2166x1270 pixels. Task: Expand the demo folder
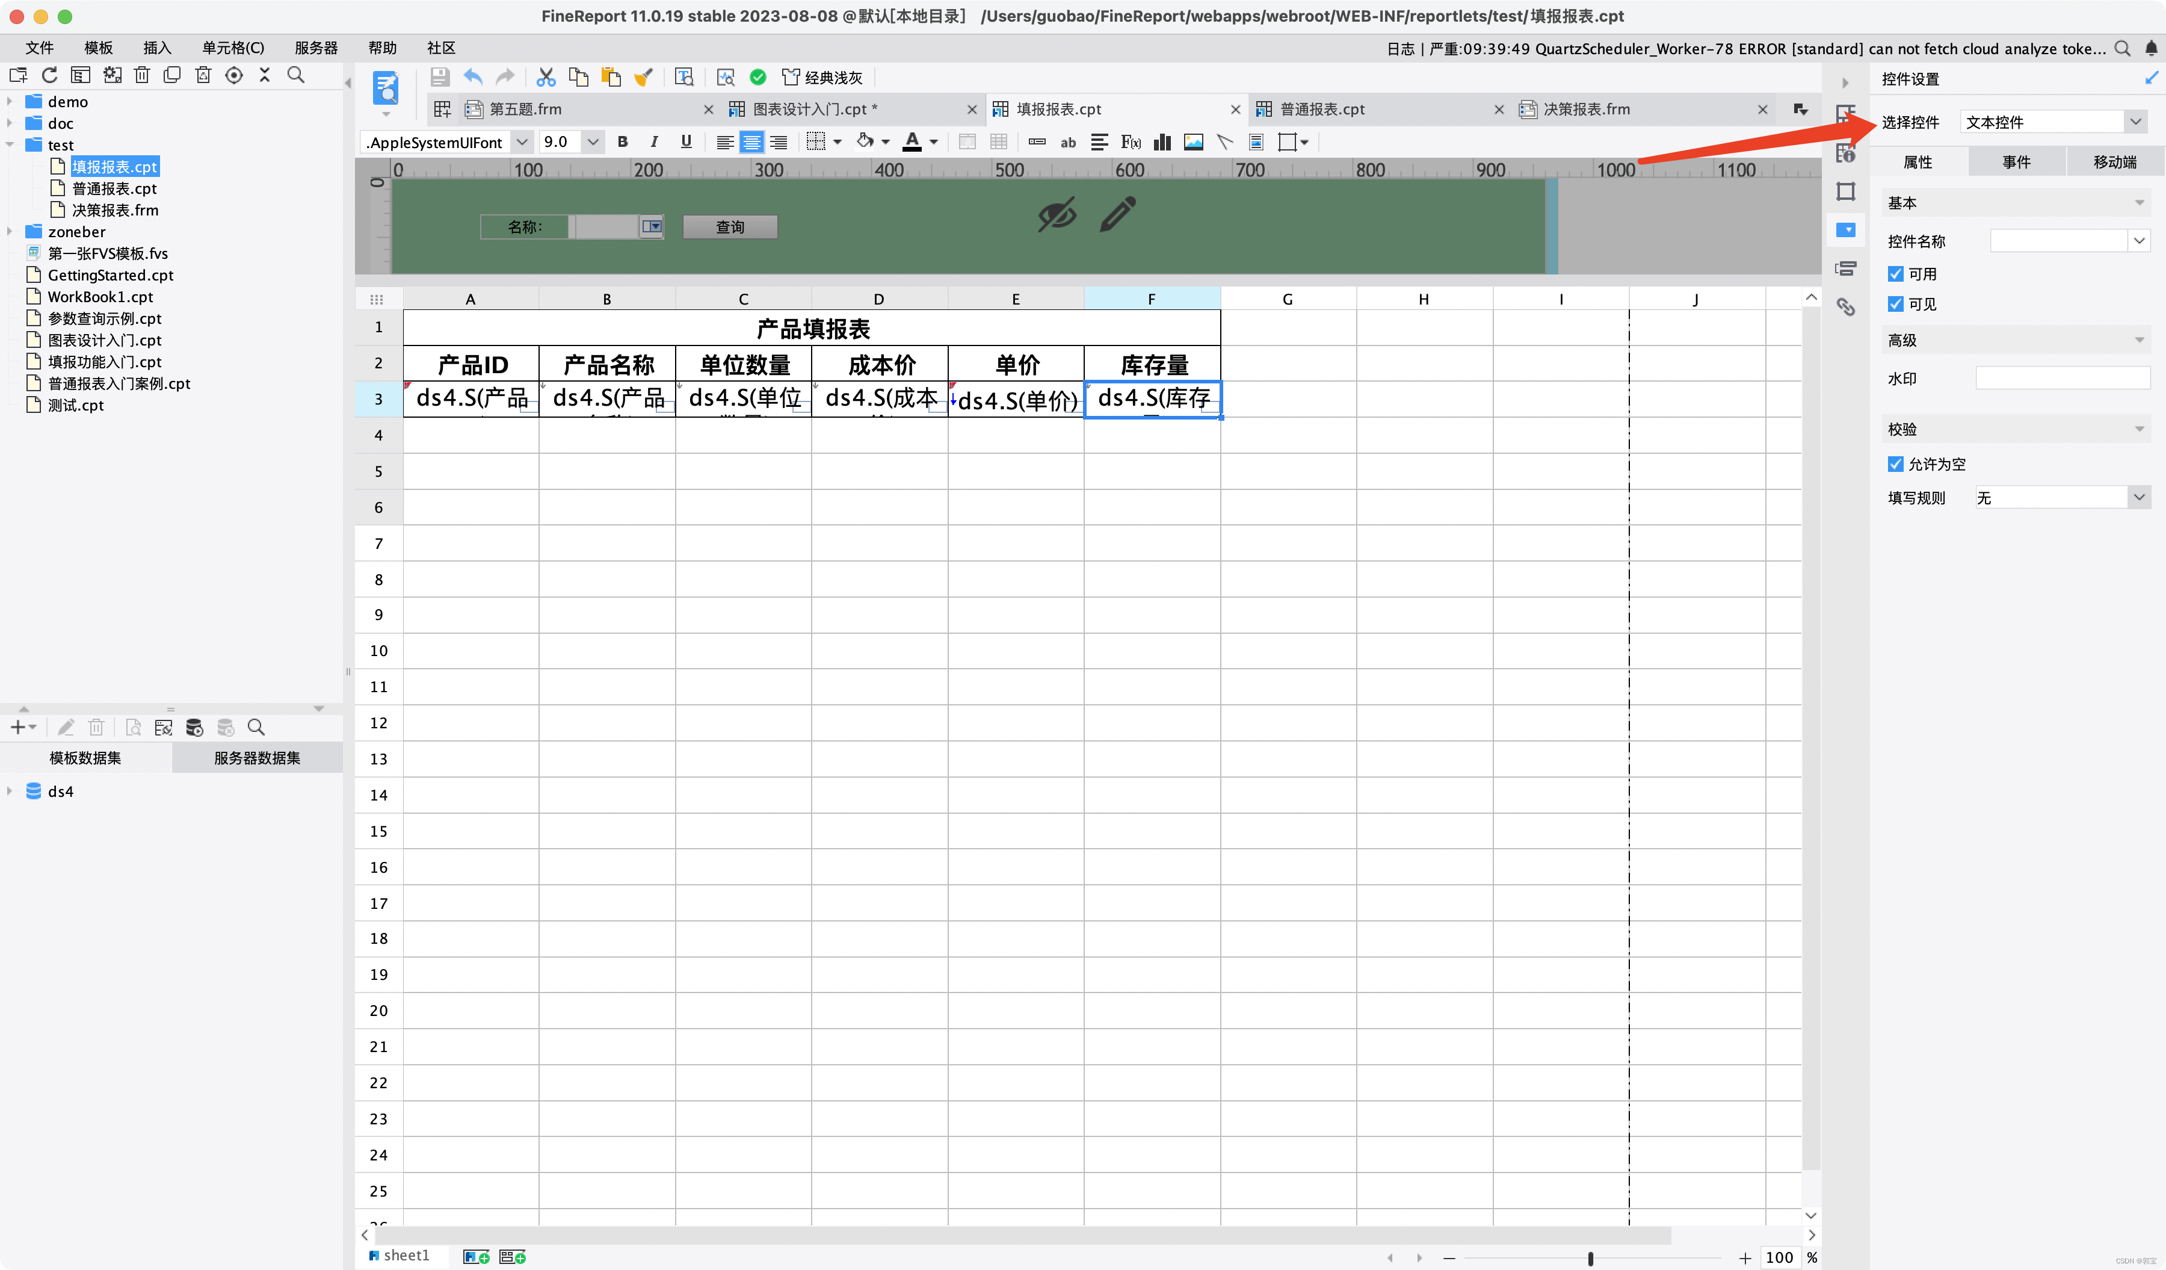tap(10, 102)
